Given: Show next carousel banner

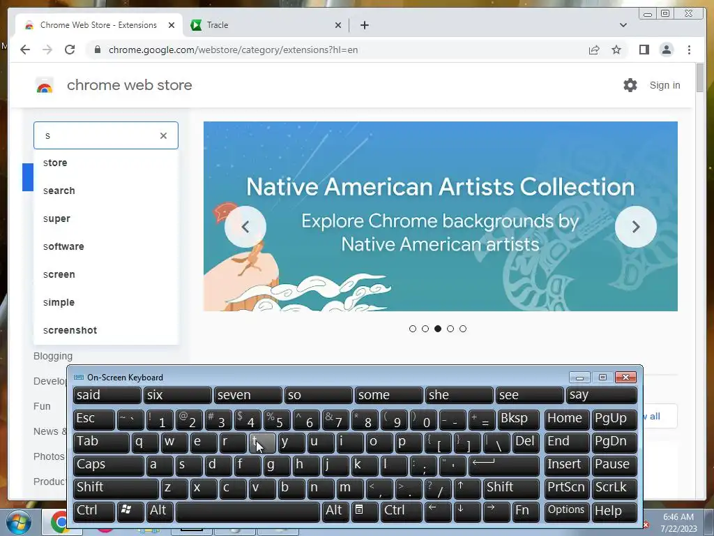Looking at the screenshot, I should pyautogui.click(x=636, y=227).
